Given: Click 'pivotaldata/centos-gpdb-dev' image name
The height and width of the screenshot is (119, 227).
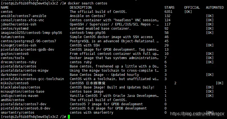Looking at the screenshot, I should click(x=28, y=50).
